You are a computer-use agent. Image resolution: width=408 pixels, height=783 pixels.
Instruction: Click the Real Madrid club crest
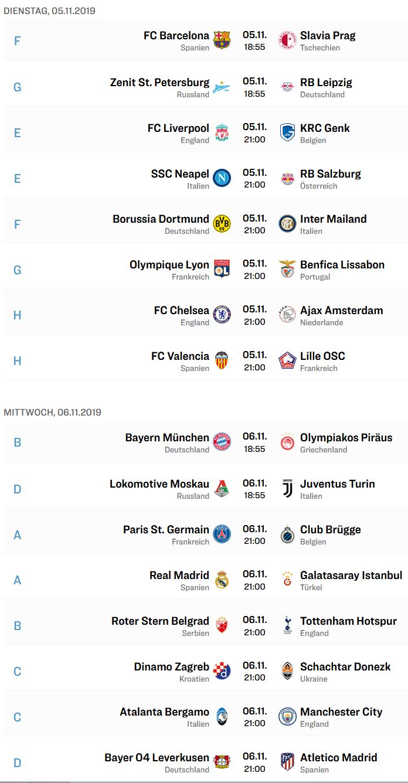(x=222, y=580)
